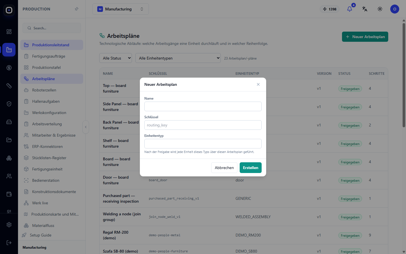Click the page vertical scrollbar
406x254 pixels.
404,75
